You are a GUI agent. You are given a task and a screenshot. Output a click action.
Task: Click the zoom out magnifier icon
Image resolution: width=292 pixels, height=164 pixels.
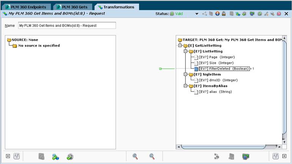(152, 156)
